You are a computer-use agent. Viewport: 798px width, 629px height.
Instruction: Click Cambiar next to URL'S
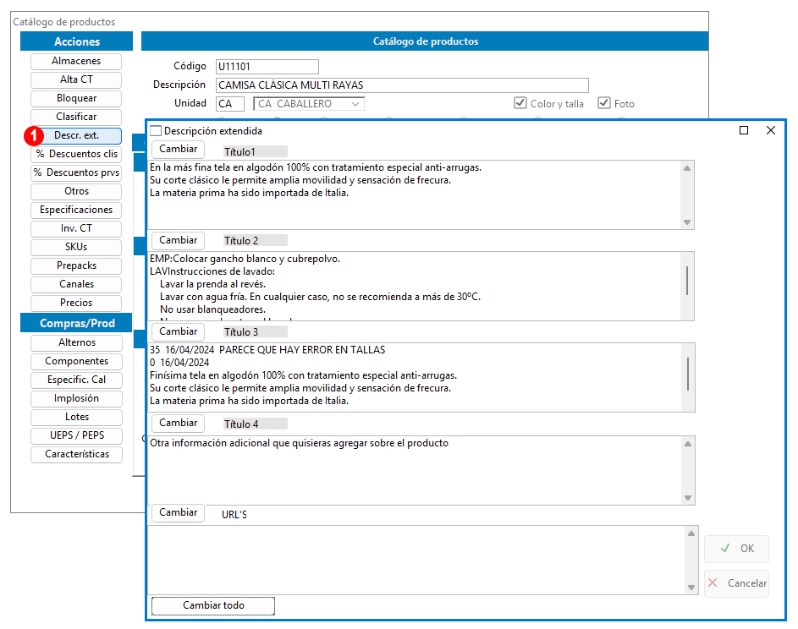coord(178,512)
